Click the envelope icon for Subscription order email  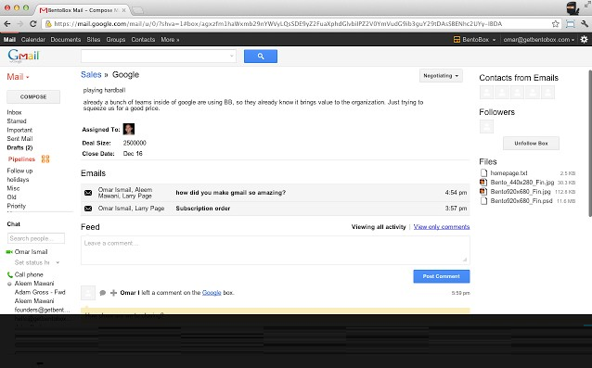[88, 209]
